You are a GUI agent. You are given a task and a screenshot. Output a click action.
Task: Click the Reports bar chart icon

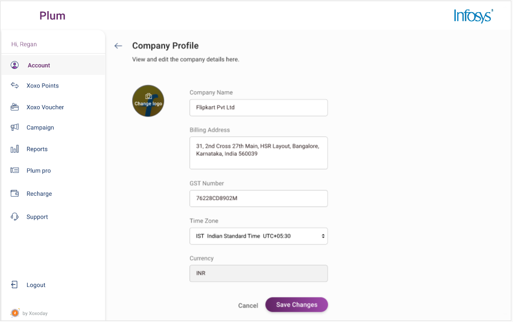15,149
